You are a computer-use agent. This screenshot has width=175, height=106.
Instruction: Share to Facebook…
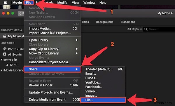coord(103,87)
